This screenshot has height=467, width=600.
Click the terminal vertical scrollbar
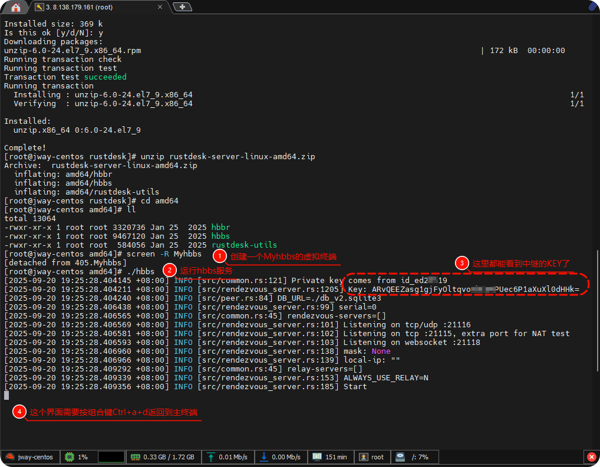coord(597,310)
